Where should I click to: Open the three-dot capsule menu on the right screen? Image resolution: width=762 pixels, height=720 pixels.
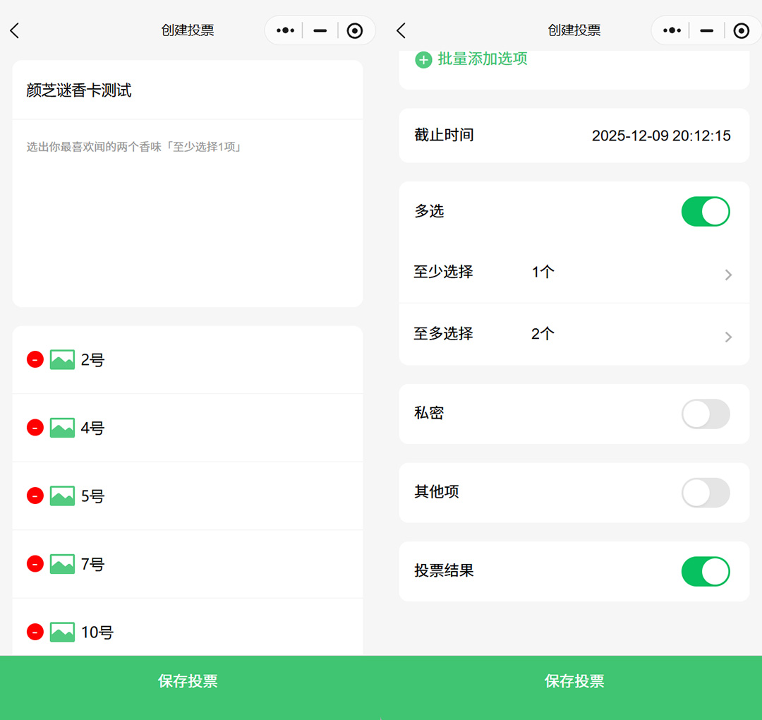(671, 30)
